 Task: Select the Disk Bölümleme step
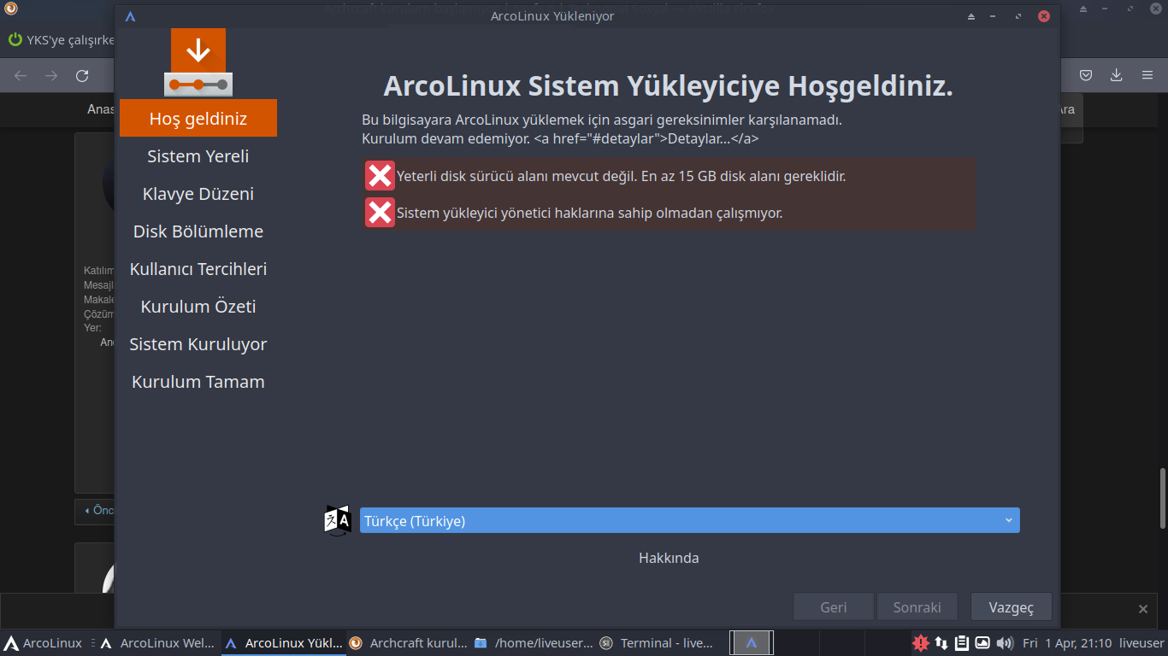198,231
